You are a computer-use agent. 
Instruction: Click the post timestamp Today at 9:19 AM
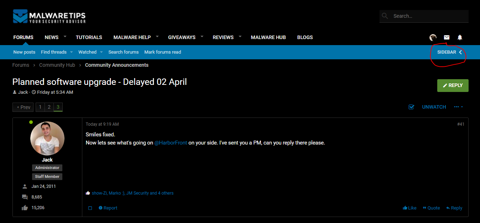[x=102, y=124]
